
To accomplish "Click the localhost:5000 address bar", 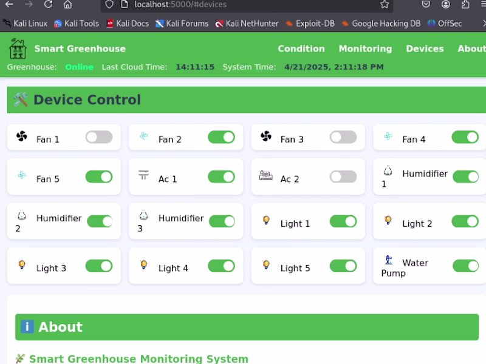I will (x=247, y=5).
